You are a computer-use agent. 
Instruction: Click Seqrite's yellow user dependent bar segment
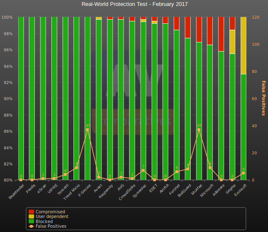pyautogui.click(x=232, y=42)
